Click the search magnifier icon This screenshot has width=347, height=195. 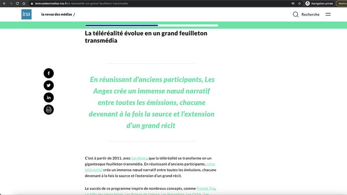point(296,14)
